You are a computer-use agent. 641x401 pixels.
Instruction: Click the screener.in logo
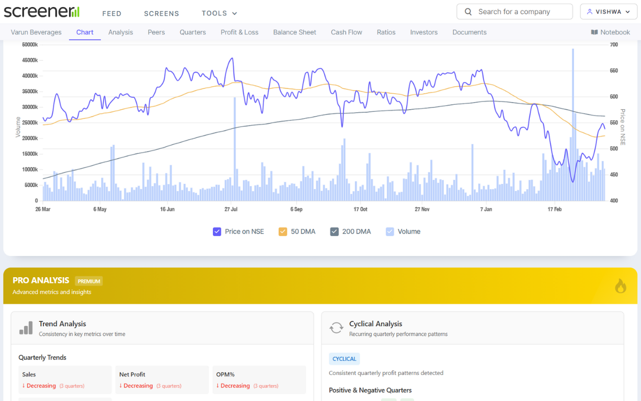[x=41, y=11]
